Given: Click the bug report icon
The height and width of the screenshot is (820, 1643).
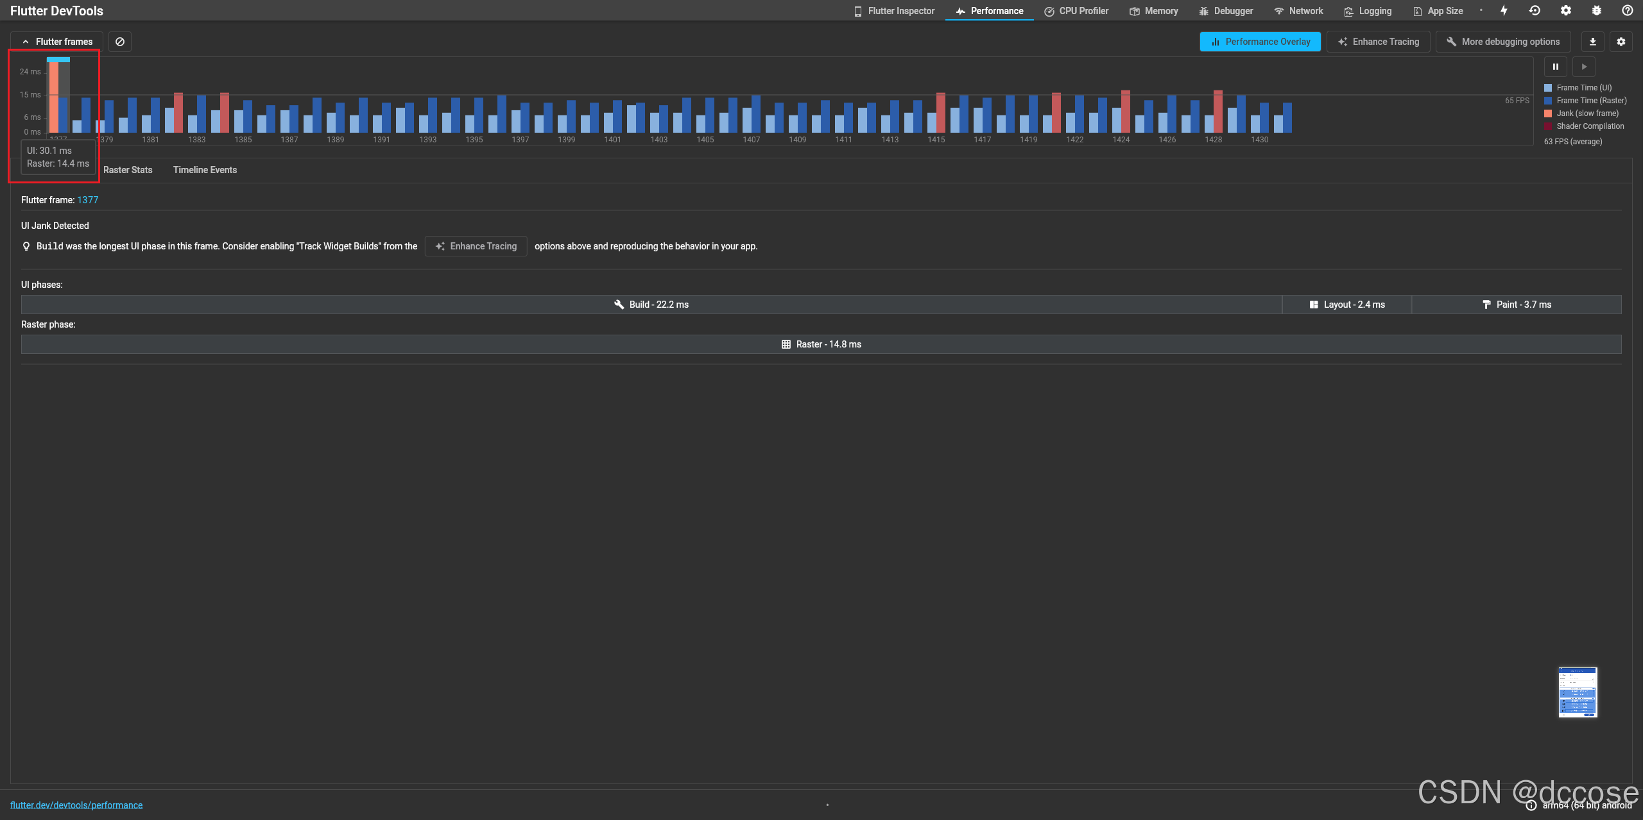Looking at the screenshot, I should pos(1597,10).
